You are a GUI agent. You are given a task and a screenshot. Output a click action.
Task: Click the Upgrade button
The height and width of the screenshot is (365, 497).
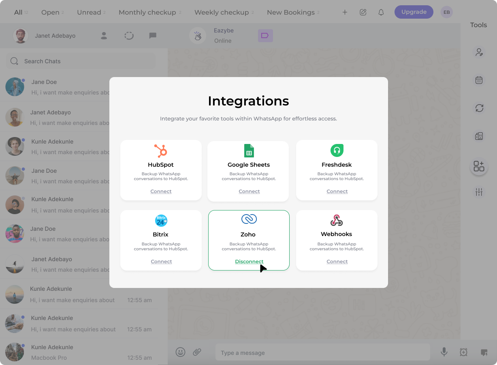pyautogui.click(x=414, y=12)
